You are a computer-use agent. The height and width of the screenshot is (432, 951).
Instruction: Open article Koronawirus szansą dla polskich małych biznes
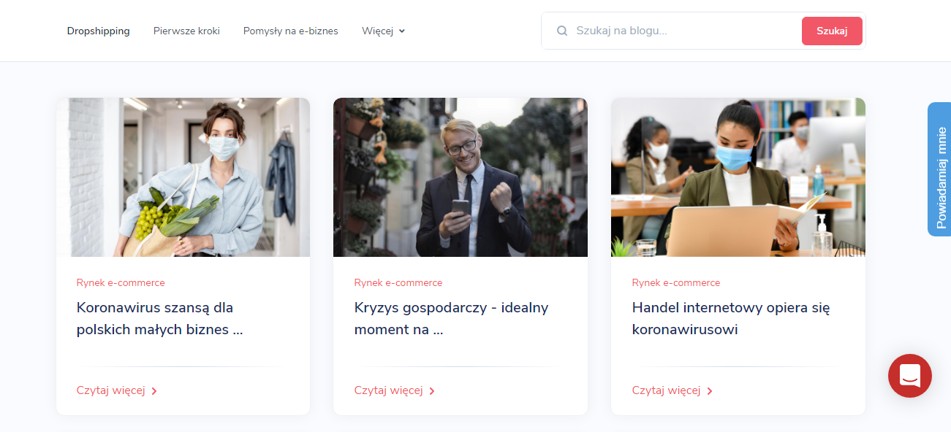point(159,318)
